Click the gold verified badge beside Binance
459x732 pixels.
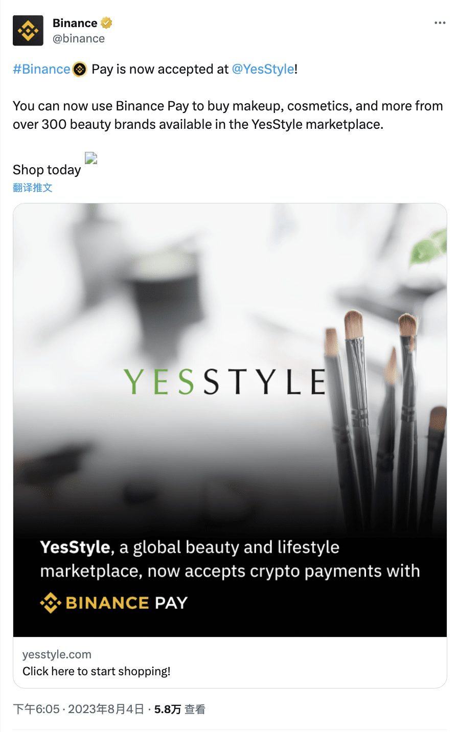pyautogui.click(x=106, y=23)
